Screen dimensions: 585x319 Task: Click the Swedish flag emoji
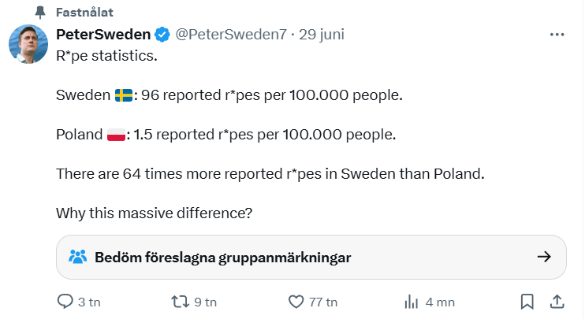click(124, 95)
